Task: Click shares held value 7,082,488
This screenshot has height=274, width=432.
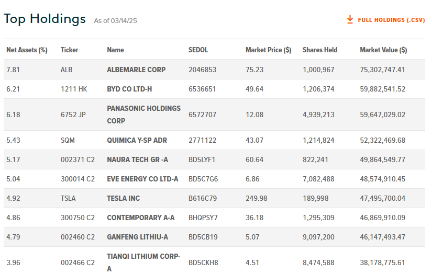Action: 318,179
